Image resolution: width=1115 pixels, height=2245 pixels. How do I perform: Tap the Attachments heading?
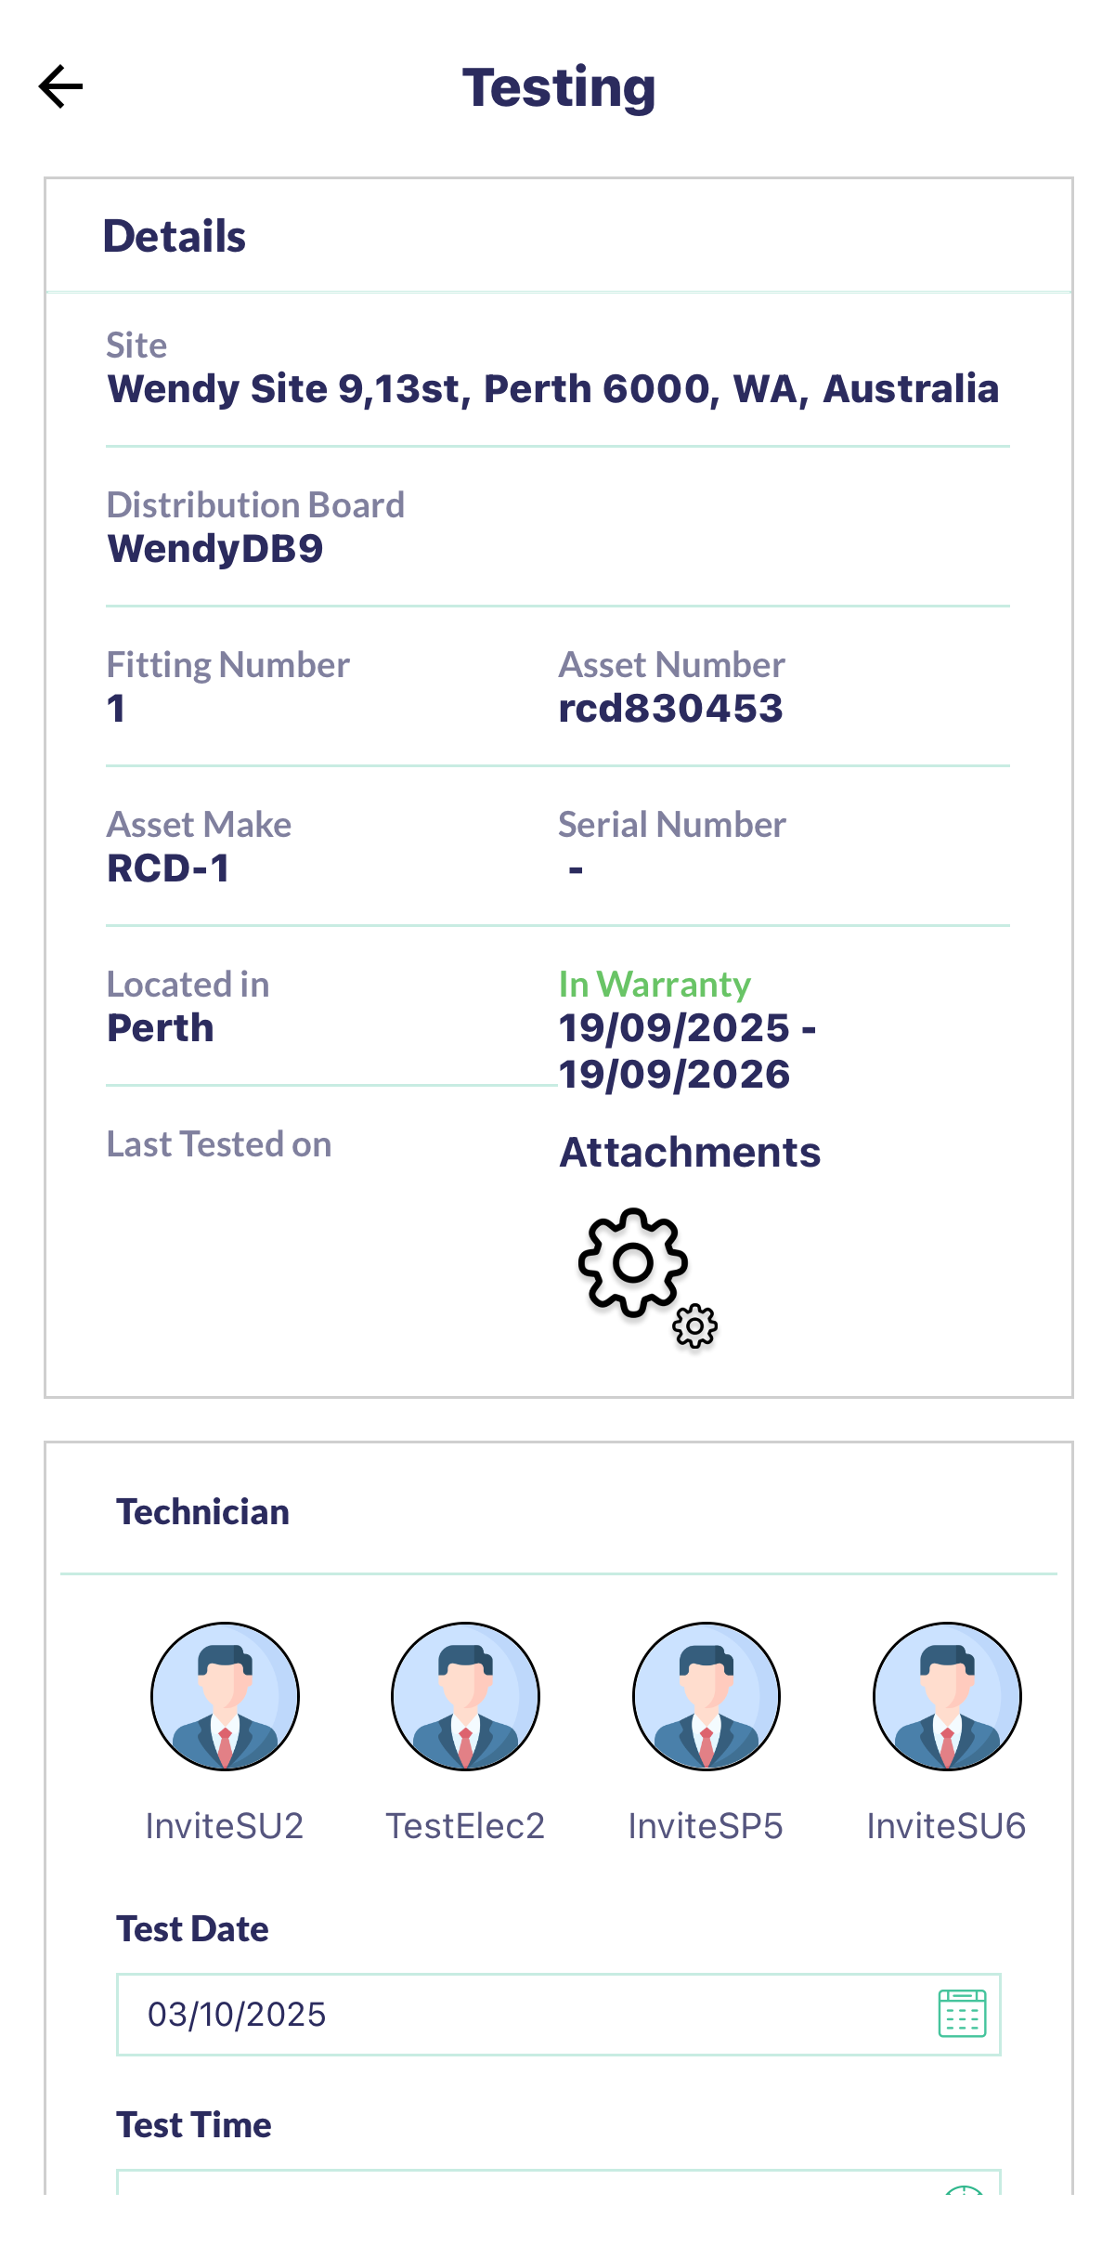[x=690, y=1153]
